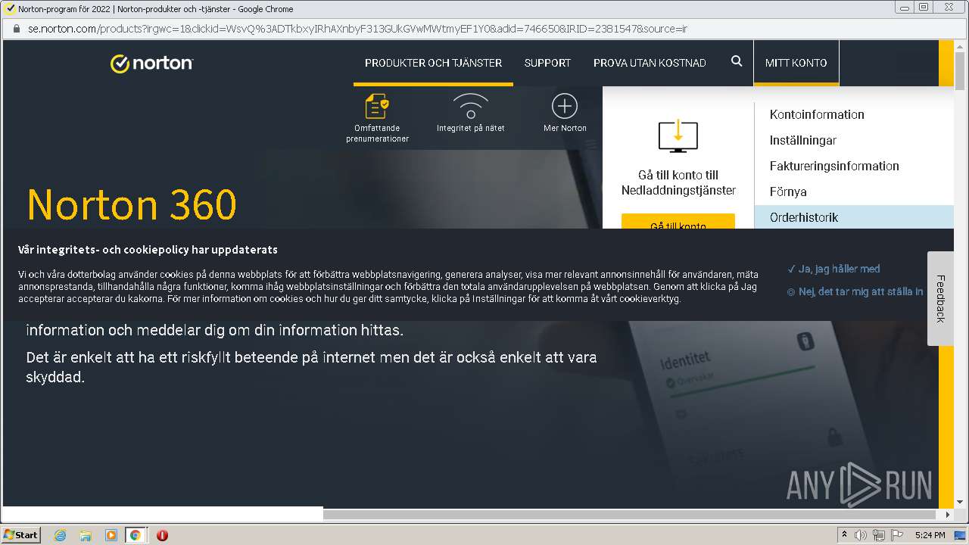Image resolution: width=969 pixels, height=545 pixels.
Task: Click the Windows Start button
Action: pyautogui.click(x=21, y=534)
